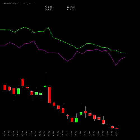
Task: Select the green candle for 26 Aug
Action: [18, 91]
